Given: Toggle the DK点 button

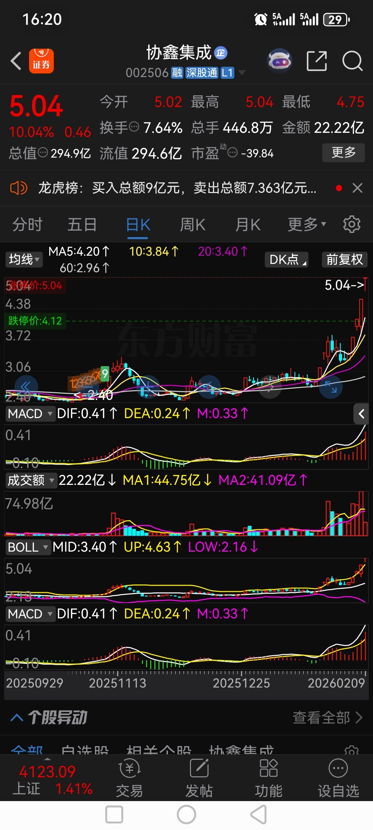Looking at the screenshot, I should pyautogui.click(x=286, y=259).
